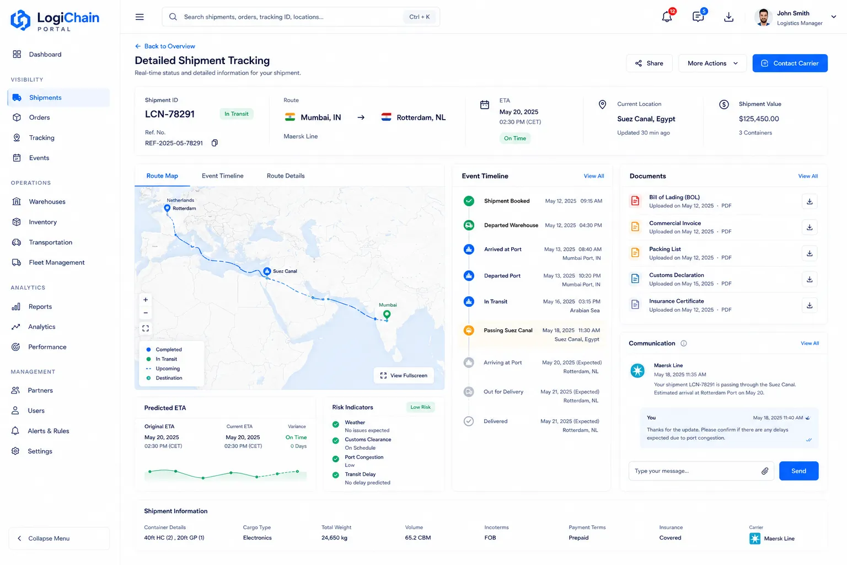Click the header download icon
The image size is (847, 565).
728,17
